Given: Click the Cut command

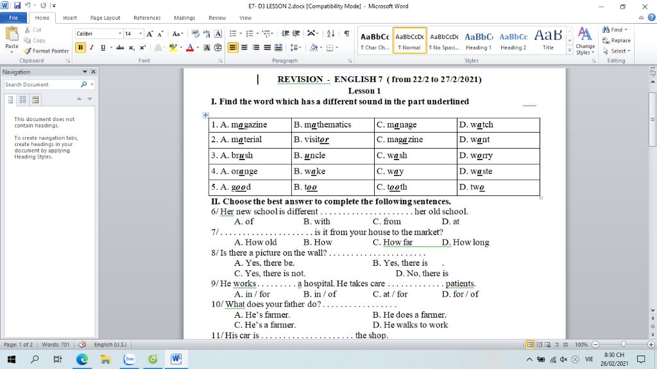Looking at the screenshot, I should pyautogui.click(x=33, y=29).
